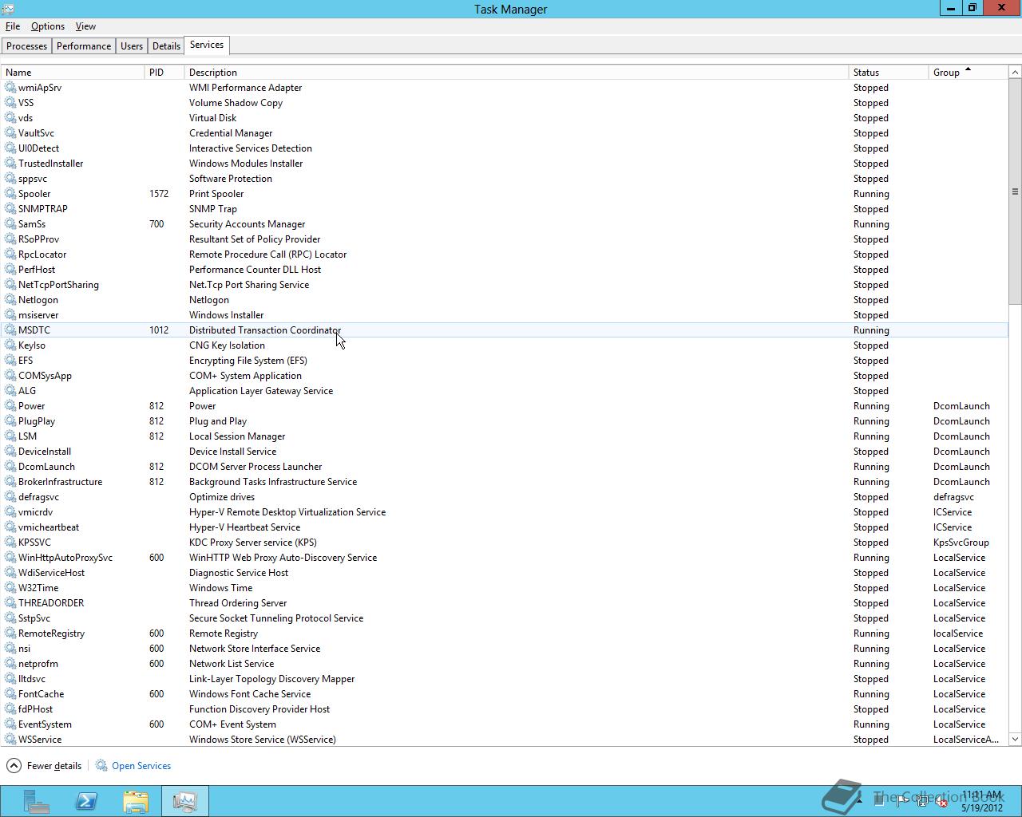The height and width of the screenshot is (817, 1022).
Task: Click the gear icon beside DcomLaunch
Action: pyautogui.click(x=10, y=467)
